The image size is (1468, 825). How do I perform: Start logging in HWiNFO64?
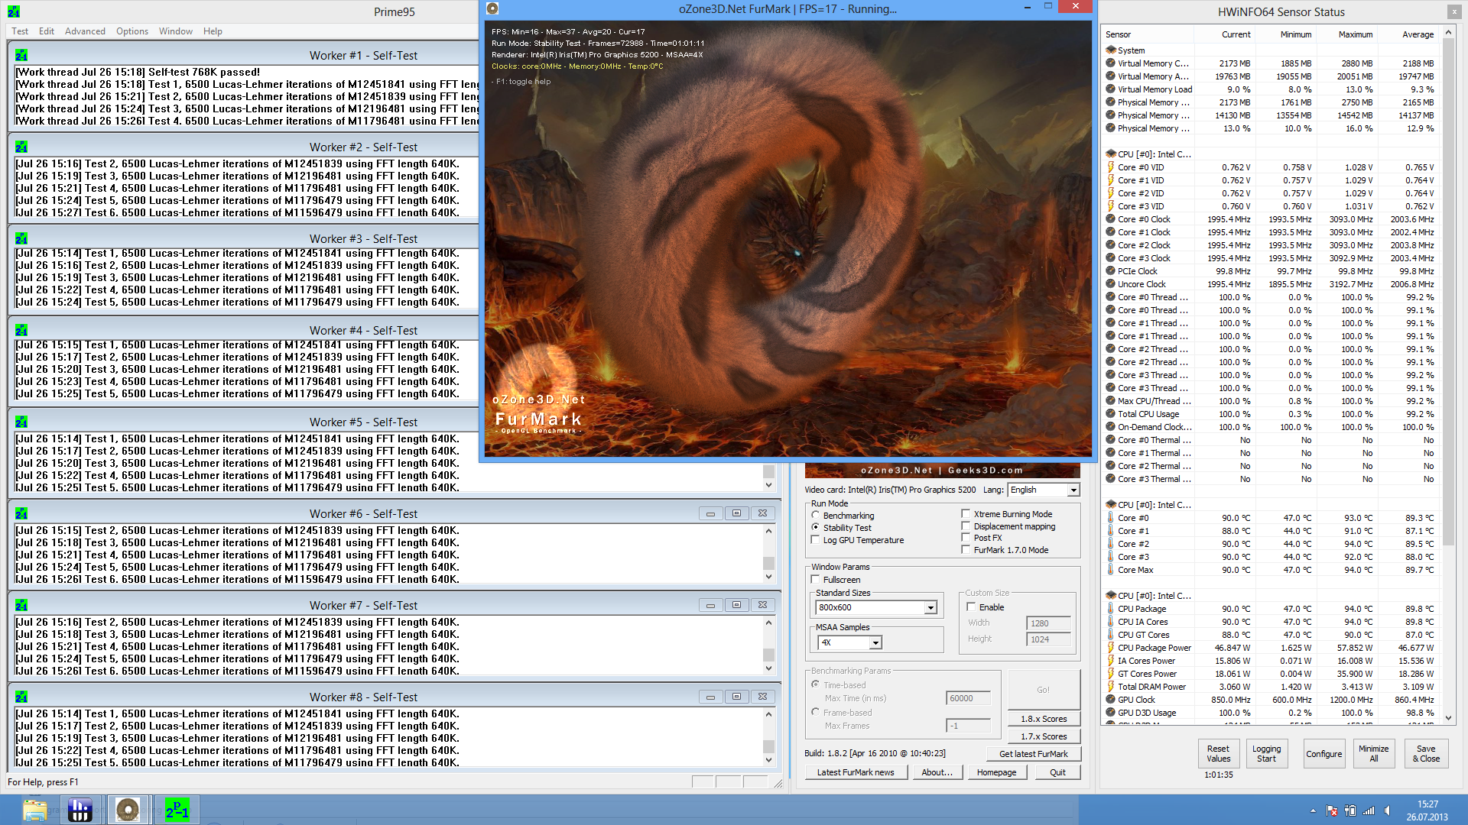click(x=1266, y=753)
